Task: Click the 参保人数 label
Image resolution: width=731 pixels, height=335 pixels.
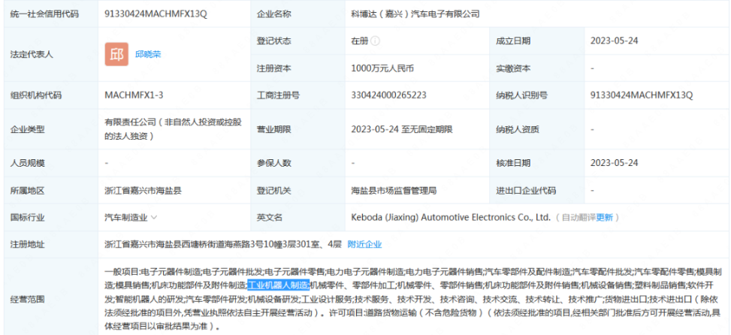Action: (x=273, y=163)
